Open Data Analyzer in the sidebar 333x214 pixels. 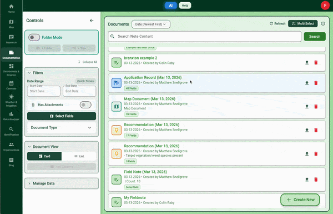point(11,116)
